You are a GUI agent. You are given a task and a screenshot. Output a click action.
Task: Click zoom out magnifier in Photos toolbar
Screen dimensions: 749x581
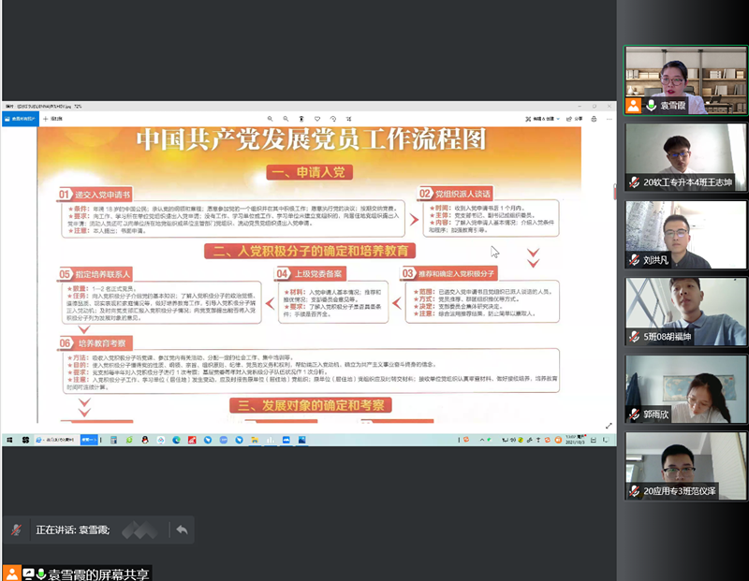286,119
